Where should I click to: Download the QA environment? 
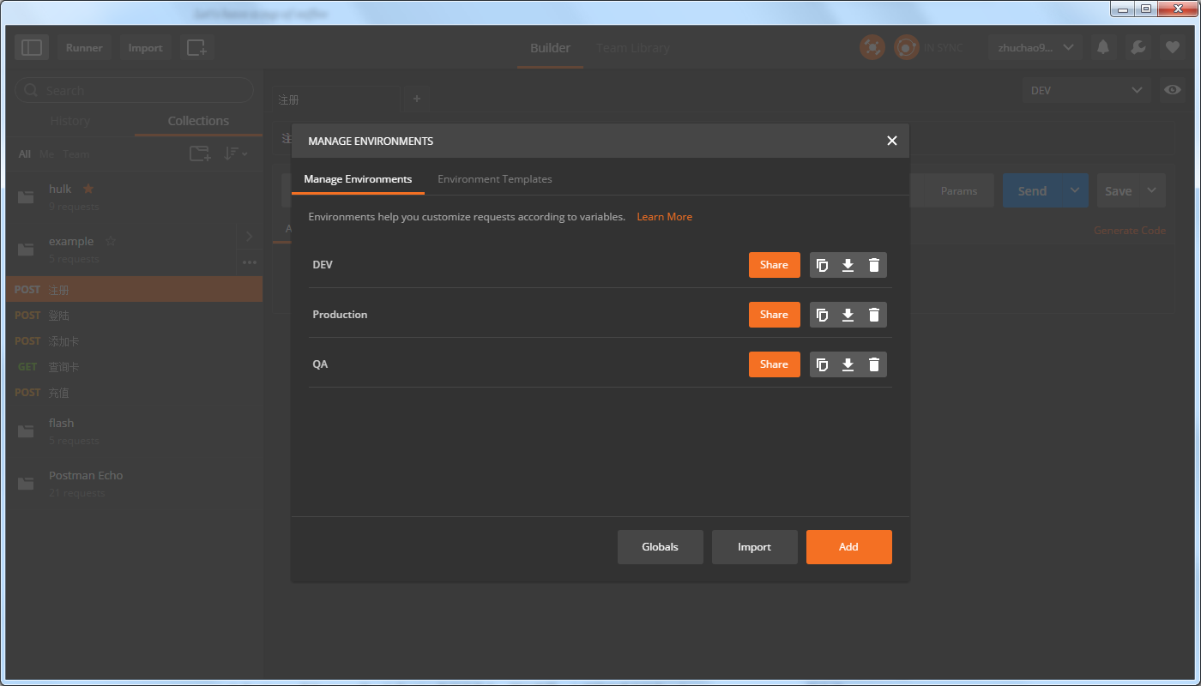coord(848,364)
